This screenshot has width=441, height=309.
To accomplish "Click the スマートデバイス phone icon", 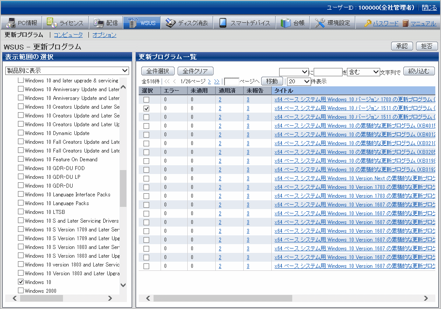I will 223,23.
